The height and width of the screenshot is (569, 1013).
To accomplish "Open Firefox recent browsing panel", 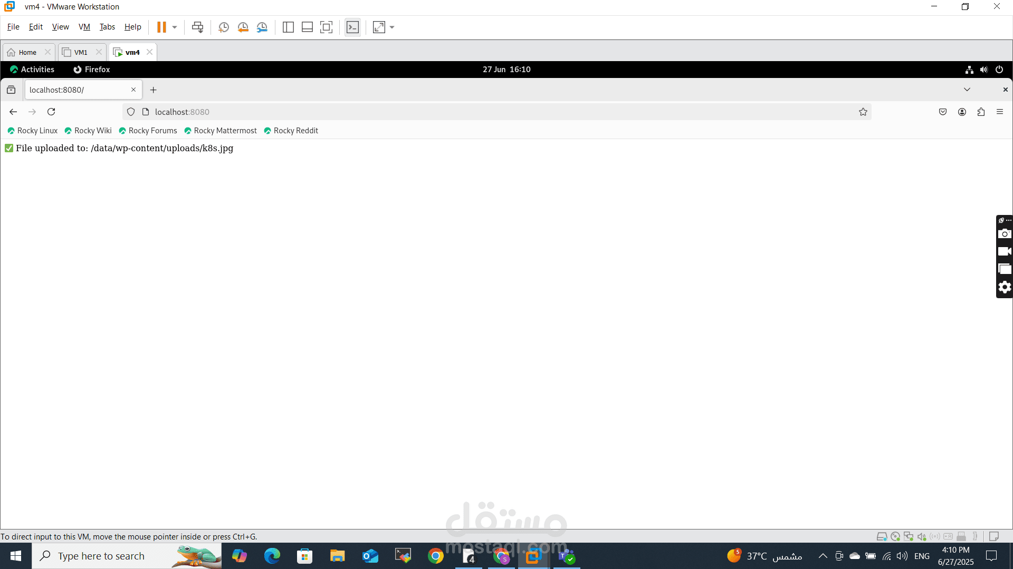I will [11, 90].
